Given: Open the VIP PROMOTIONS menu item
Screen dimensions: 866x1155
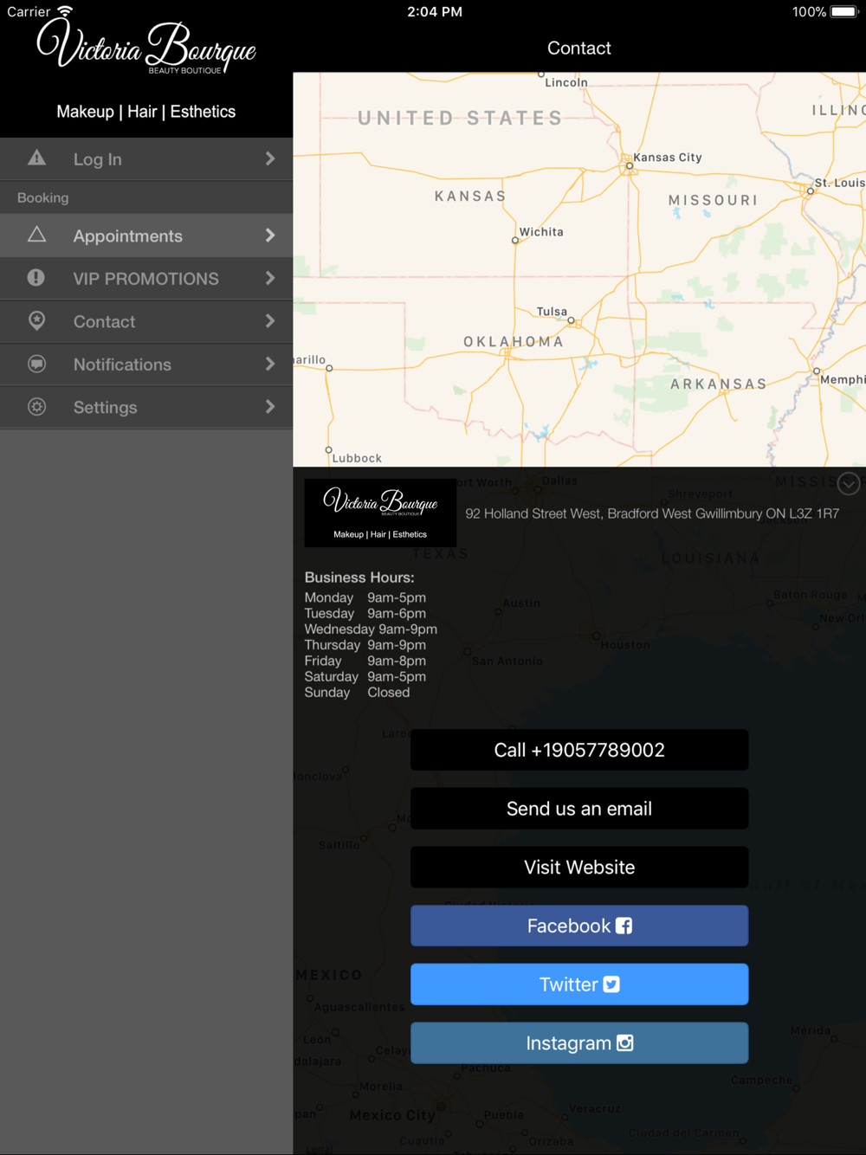Looking at the screenshot, I should (146, 278).
